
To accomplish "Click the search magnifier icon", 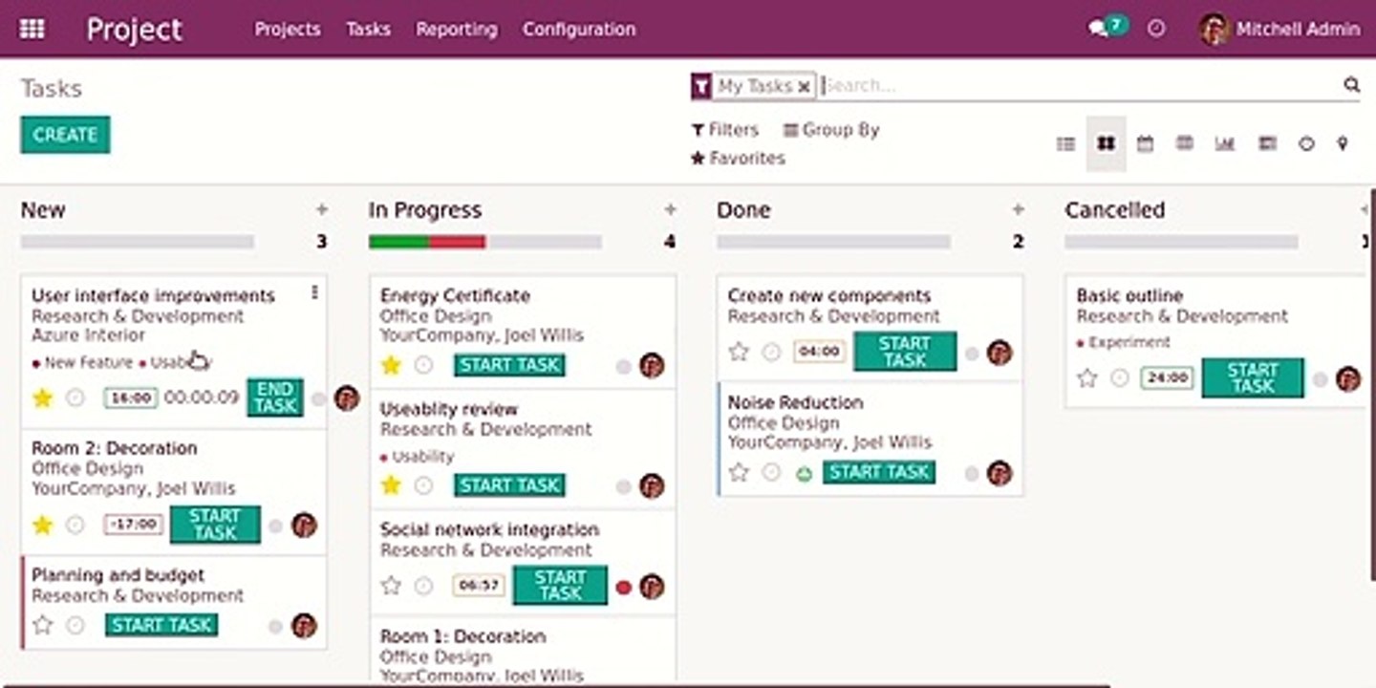I will [x=1351, y=85].
